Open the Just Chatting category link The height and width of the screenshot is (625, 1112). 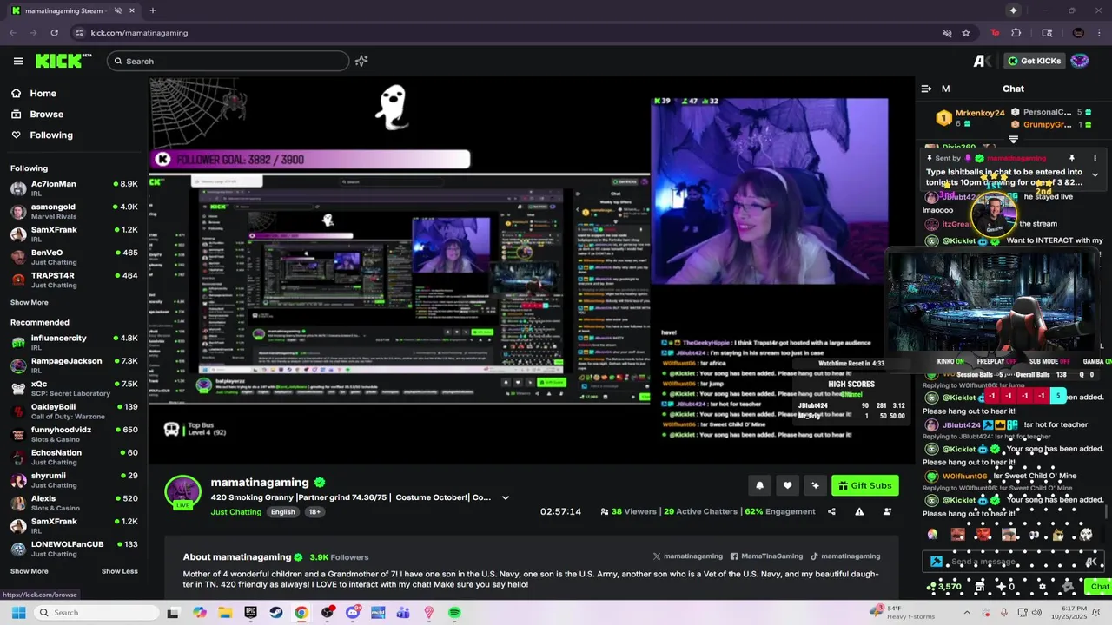(236, 512)
